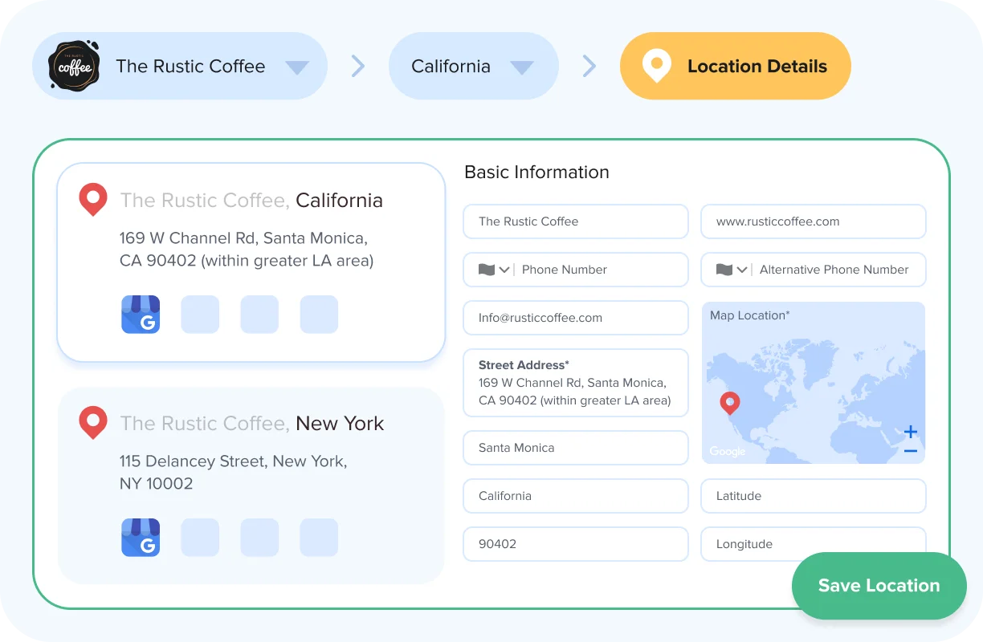This screenshot has height=642, width=983.
Task: Open The Rustic Coffee business dropdown
Action: click(x=297, y=67)
